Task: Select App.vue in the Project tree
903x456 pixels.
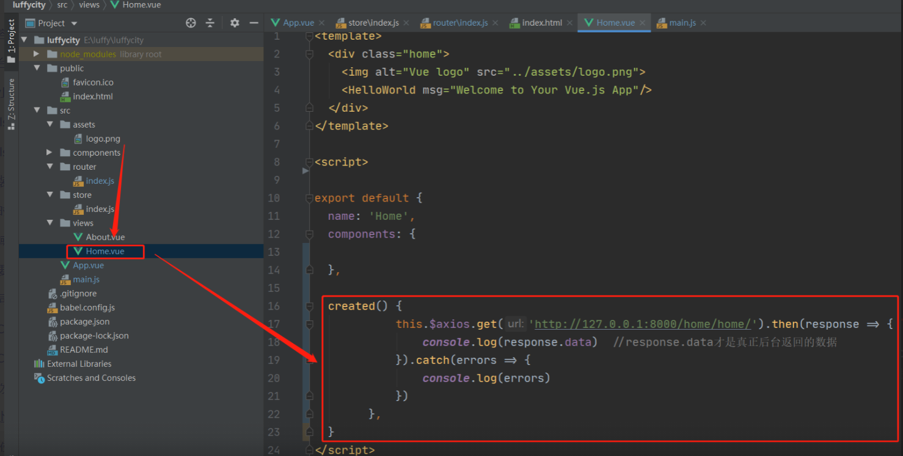Action: (88, 265)
